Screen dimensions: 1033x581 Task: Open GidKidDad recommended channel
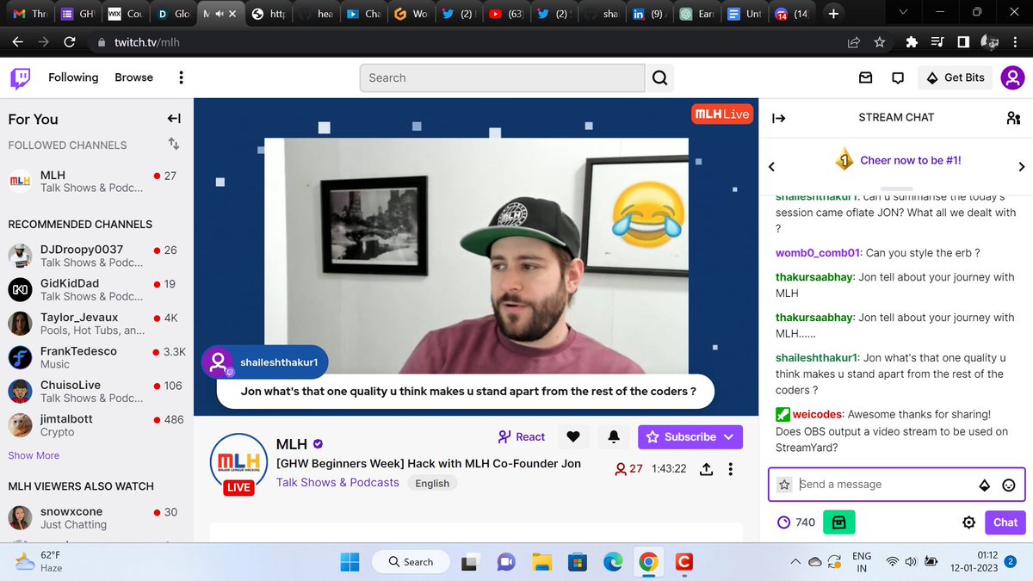[x=96, y=289]
